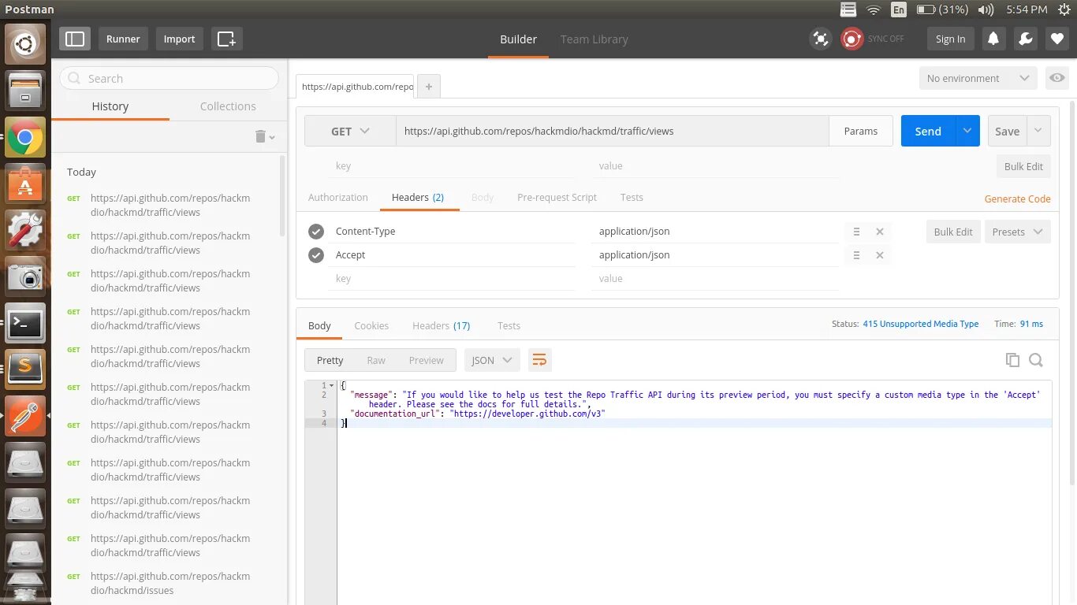The height and width of the screenshot is (605, 1077).
Task: Open a new window with the plus-window icon
Action: (x=226, y=39)
